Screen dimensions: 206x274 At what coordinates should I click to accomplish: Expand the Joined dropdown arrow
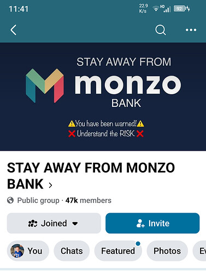tap(75, 224)
